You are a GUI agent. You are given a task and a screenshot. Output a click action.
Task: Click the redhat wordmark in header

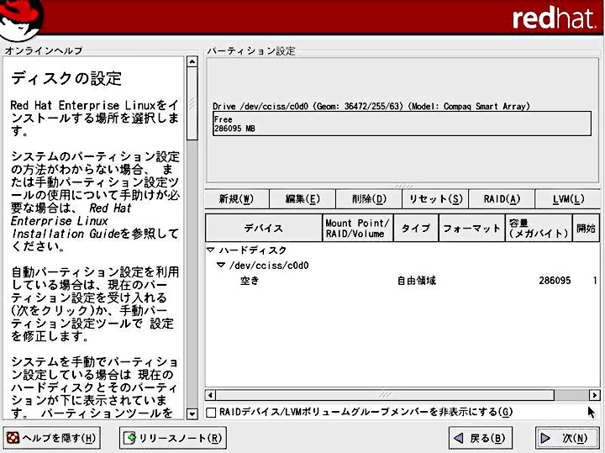click(x=554, y=18)
